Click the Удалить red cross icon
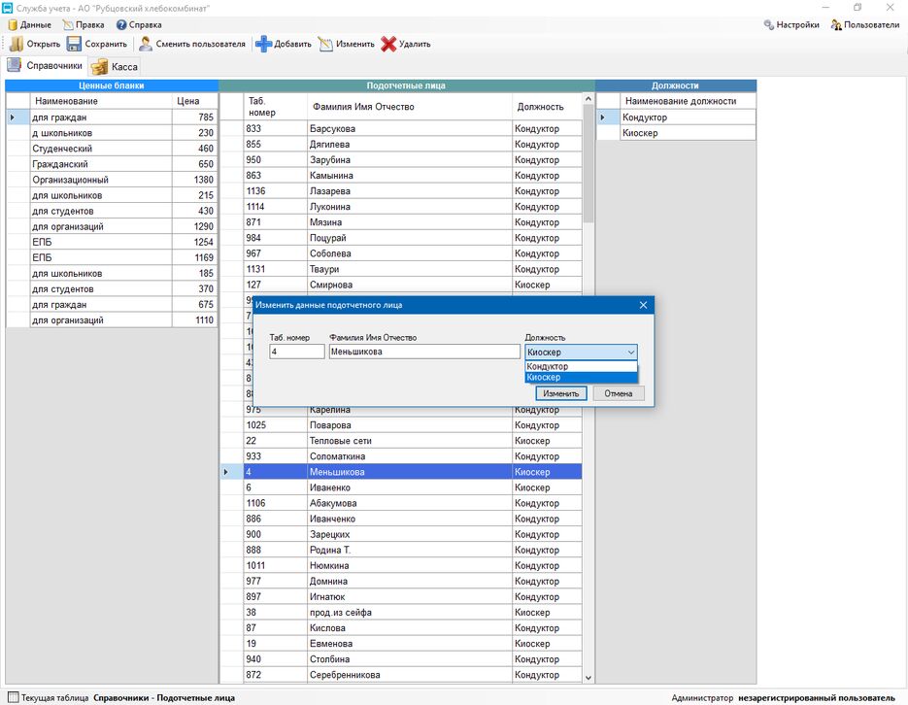Viewport: 908px width, 705px height. [x=388, y=44]
